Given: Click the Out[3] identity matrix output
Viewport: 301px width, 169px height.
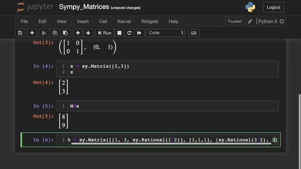Looking at the screenshot, I should (87, 47).
